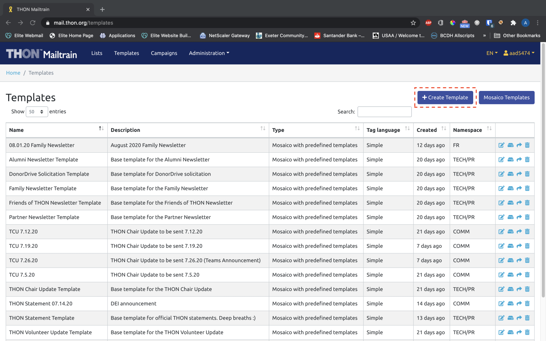
Task: Delete the TCU 7.26.20 template
Action: pyautogui.click(x=527, y=260)
